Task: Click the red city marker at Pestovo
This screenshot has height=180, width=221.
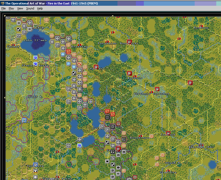Action: (x=201, y=26)
